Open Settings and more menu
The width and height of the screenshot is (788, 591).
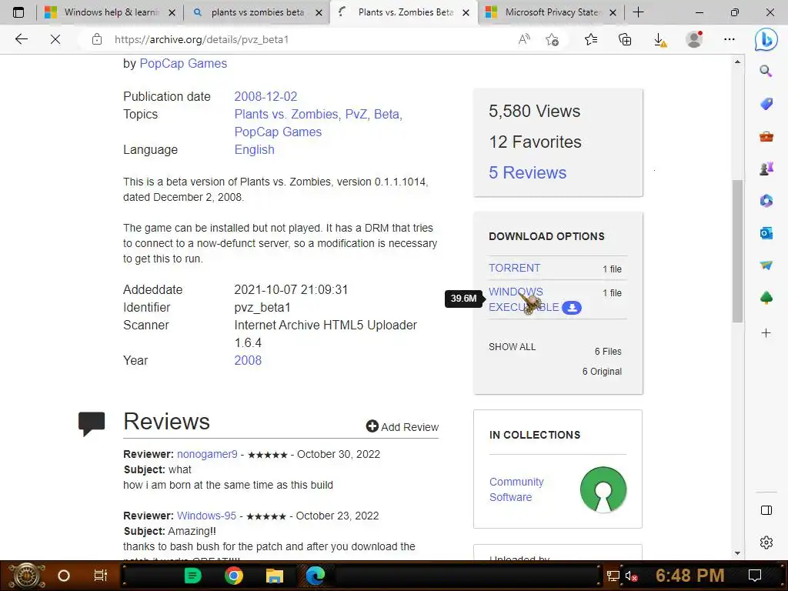(730, 39)
